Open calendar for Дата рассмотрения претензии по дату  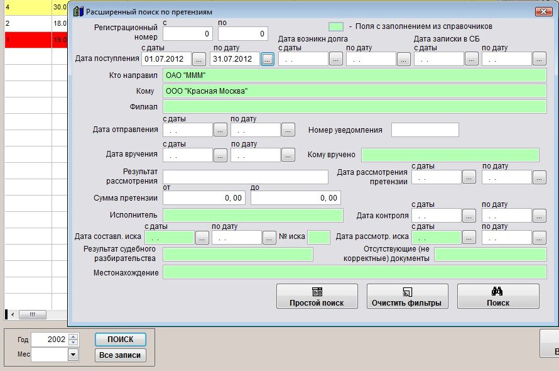[540, 177]
